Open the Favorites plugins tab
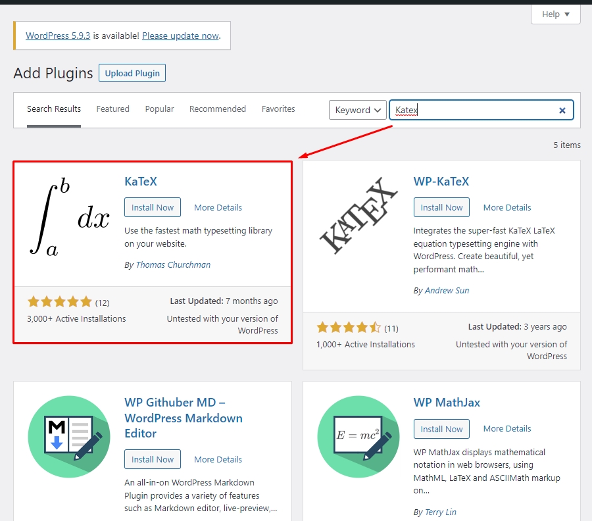 (278, 109)
